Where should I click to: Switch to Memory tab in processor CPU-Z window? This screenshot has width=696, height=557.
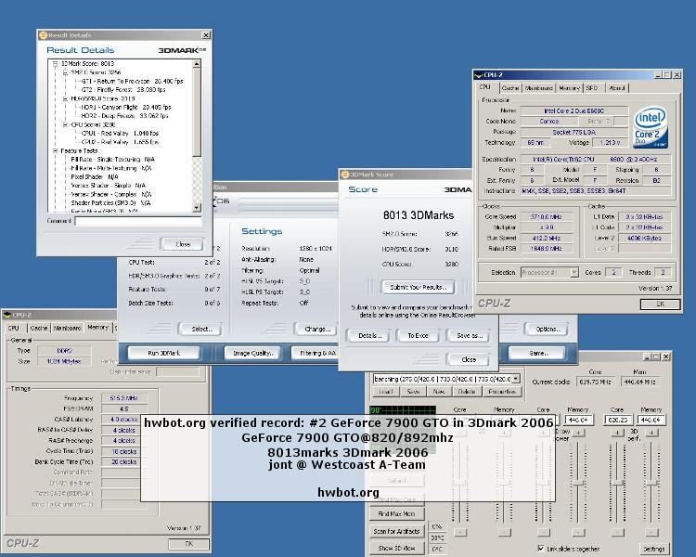[x=569, y=88]
